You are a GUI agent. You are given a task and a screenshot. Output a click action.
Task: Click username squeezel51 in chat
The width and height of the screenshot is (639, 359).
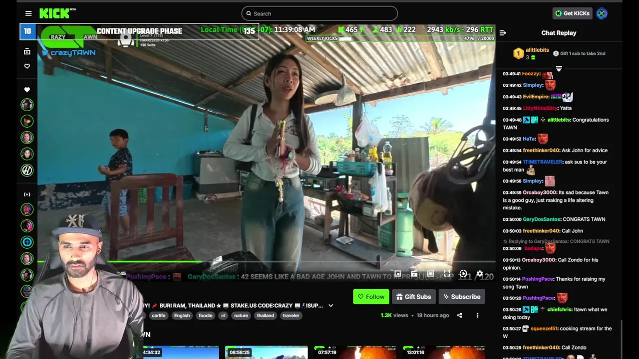(x=544, y=329)
